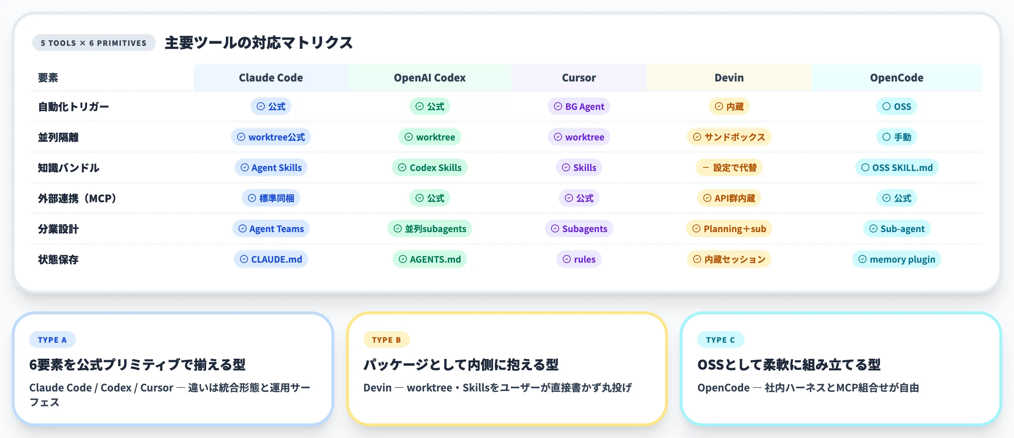Click the rules pill under Cursor
Screen dimensions: 1014x438
(579, 259)
